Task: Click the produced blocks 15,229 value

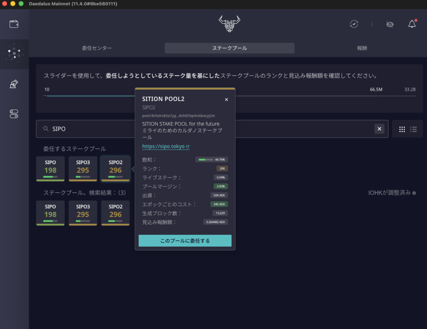Action: coord(220,213)
